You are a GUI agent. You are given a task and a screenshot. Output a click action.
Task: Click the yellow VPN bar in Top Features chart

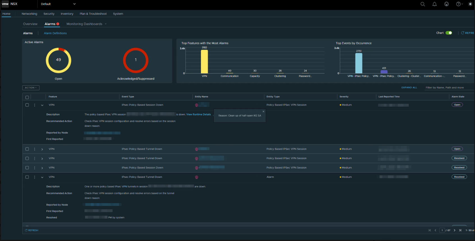point(204,62)
